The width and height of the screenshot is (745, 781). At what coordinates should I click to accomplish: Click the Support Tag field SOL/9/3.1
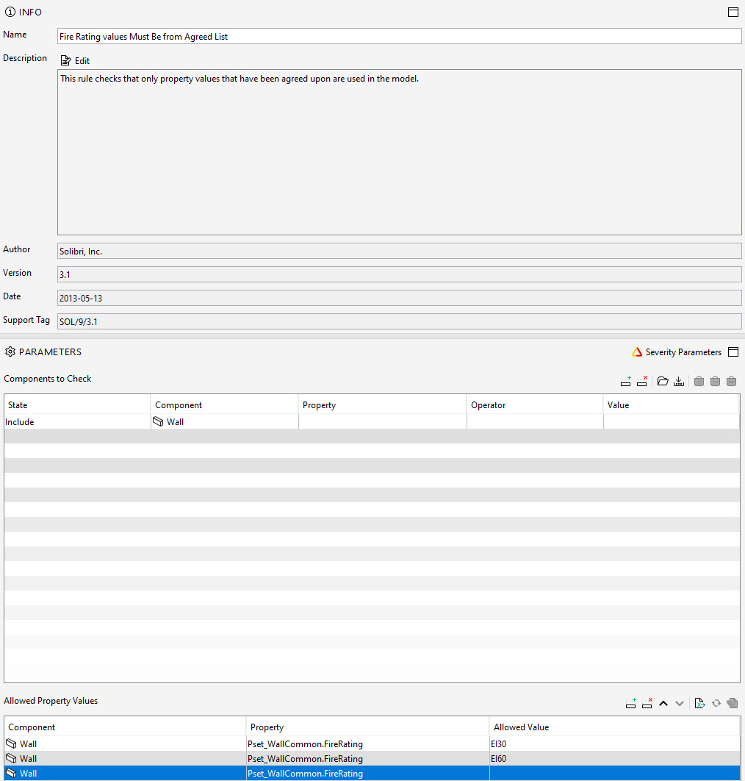(x=399, y=321)
